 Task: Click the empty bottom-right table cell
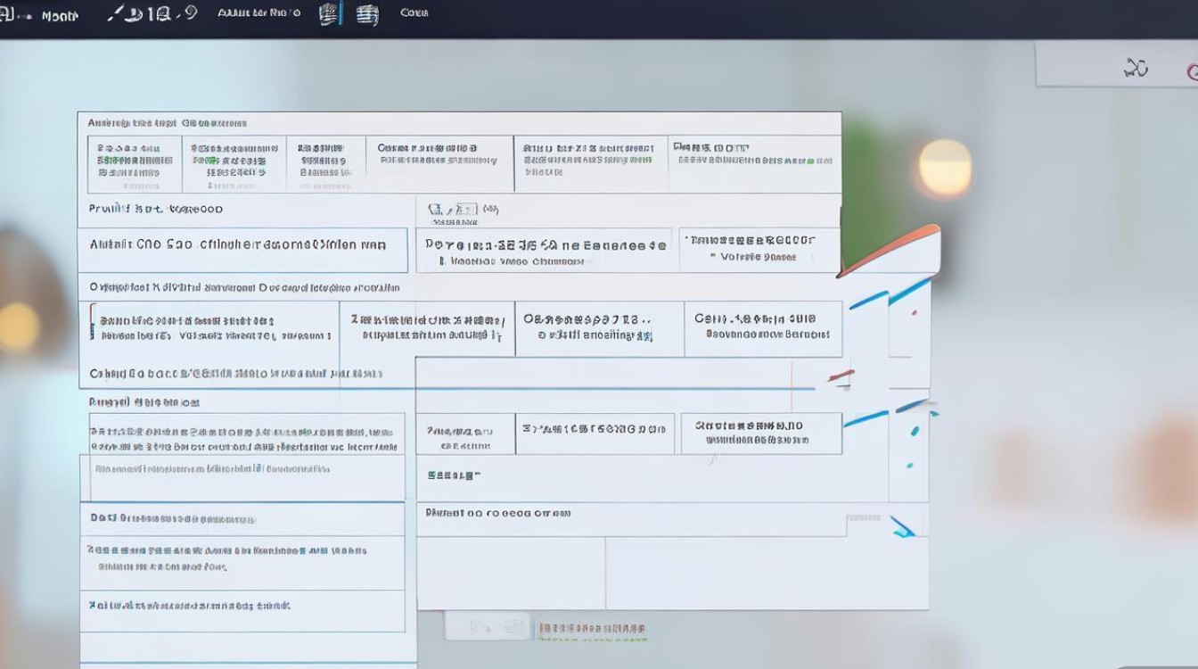click(767, 573)
